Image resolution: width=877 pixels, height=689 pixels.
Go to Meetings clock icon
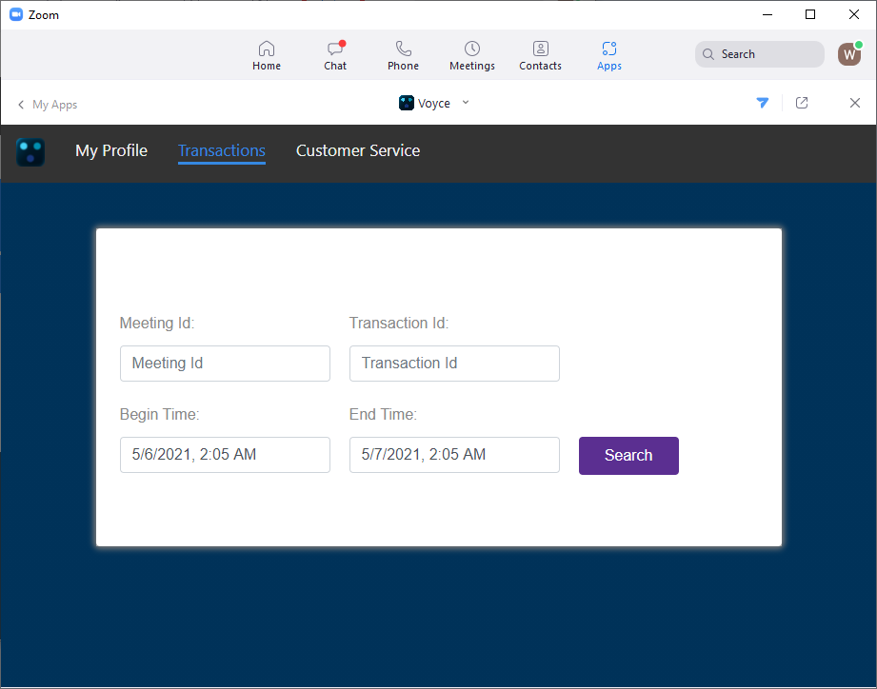472,49
